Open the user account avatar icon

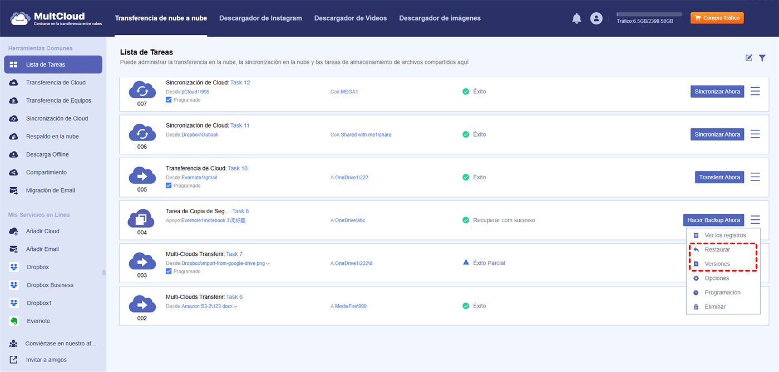tap(596, 18)
